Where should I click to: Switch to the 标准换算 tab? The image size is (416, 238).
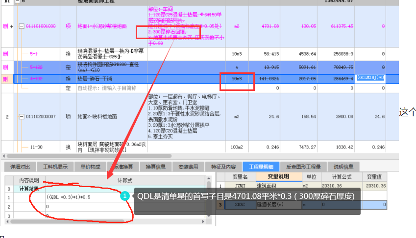point(123,167)
